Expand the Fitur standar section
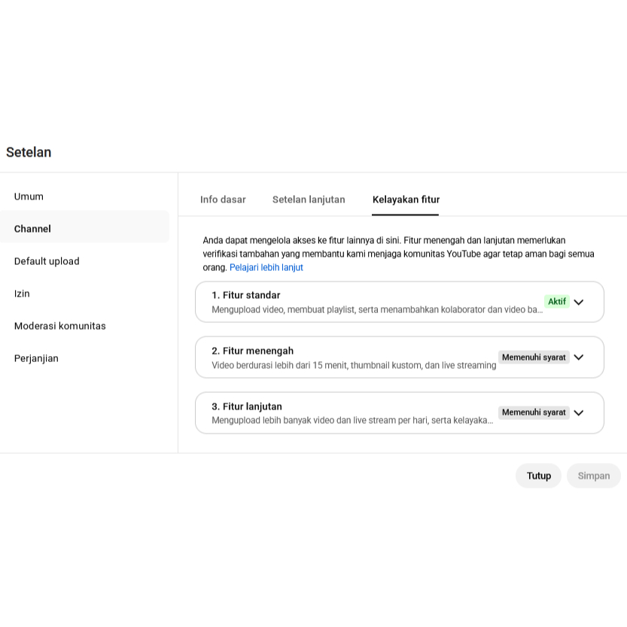627x627 pixels. [579, 301]
